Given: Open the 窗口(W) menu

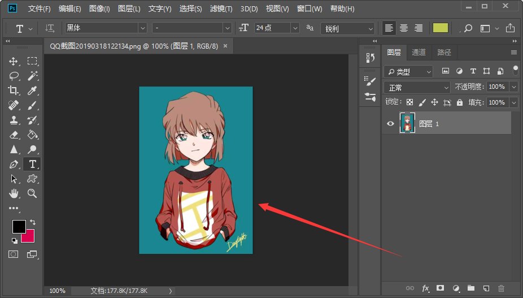Looking at the screenshot, I should click(x=310, y=8).
